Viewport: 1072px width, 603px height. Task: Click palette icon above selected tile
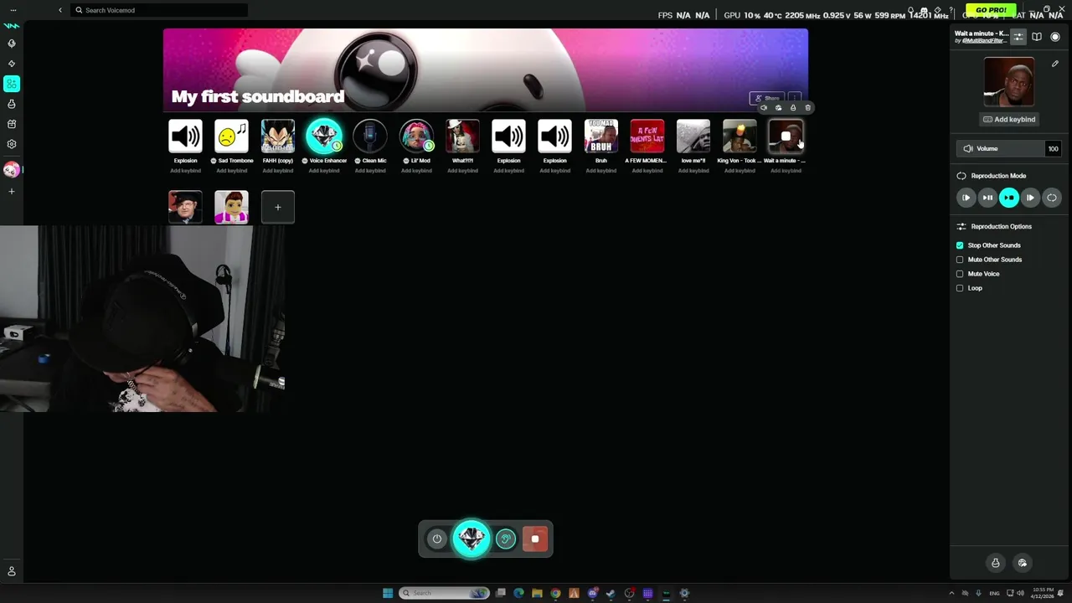[x=778, y=107]
